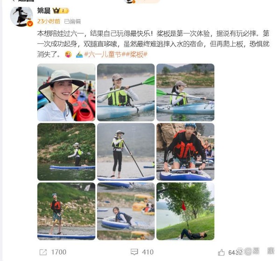Click the 1700 repost count
Viewport: 280px width, 261px height.
click(x=59, y=252)
